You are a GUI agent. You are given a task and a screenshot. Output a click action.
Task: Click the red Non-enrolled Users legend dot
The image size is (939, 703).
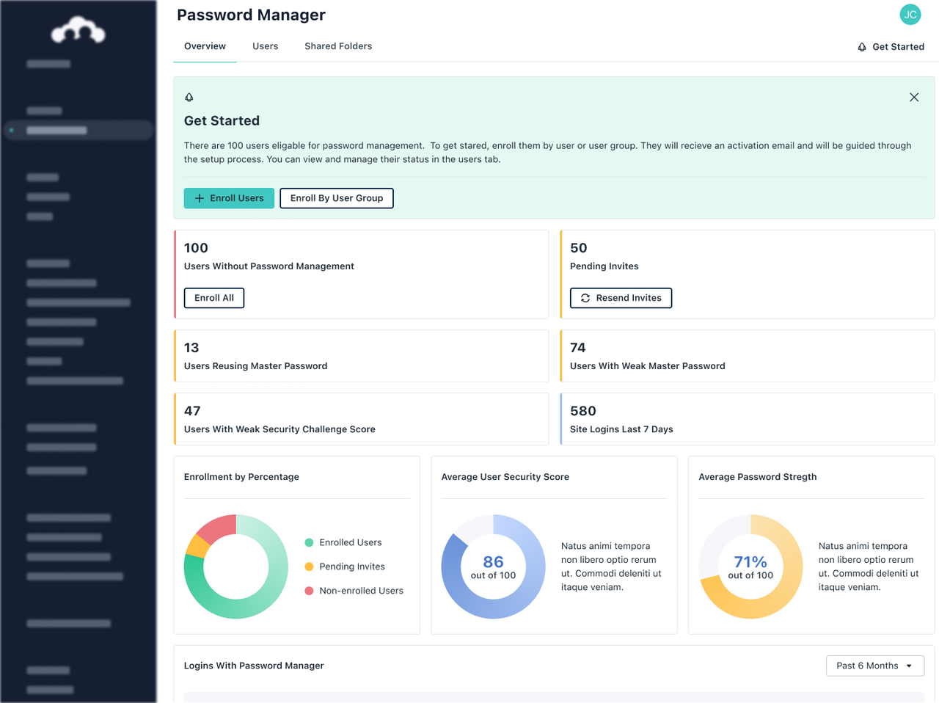point(309,591)
